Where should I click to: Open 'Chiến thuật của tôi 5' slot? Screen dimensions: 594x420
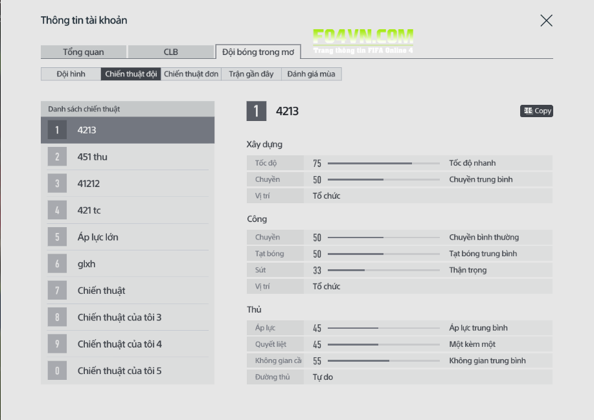click(x=128, y=371)
